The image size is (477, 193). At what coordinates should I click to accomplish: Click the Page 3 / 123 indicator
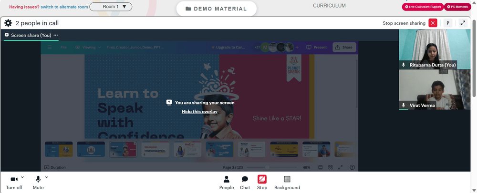(233, 167)
